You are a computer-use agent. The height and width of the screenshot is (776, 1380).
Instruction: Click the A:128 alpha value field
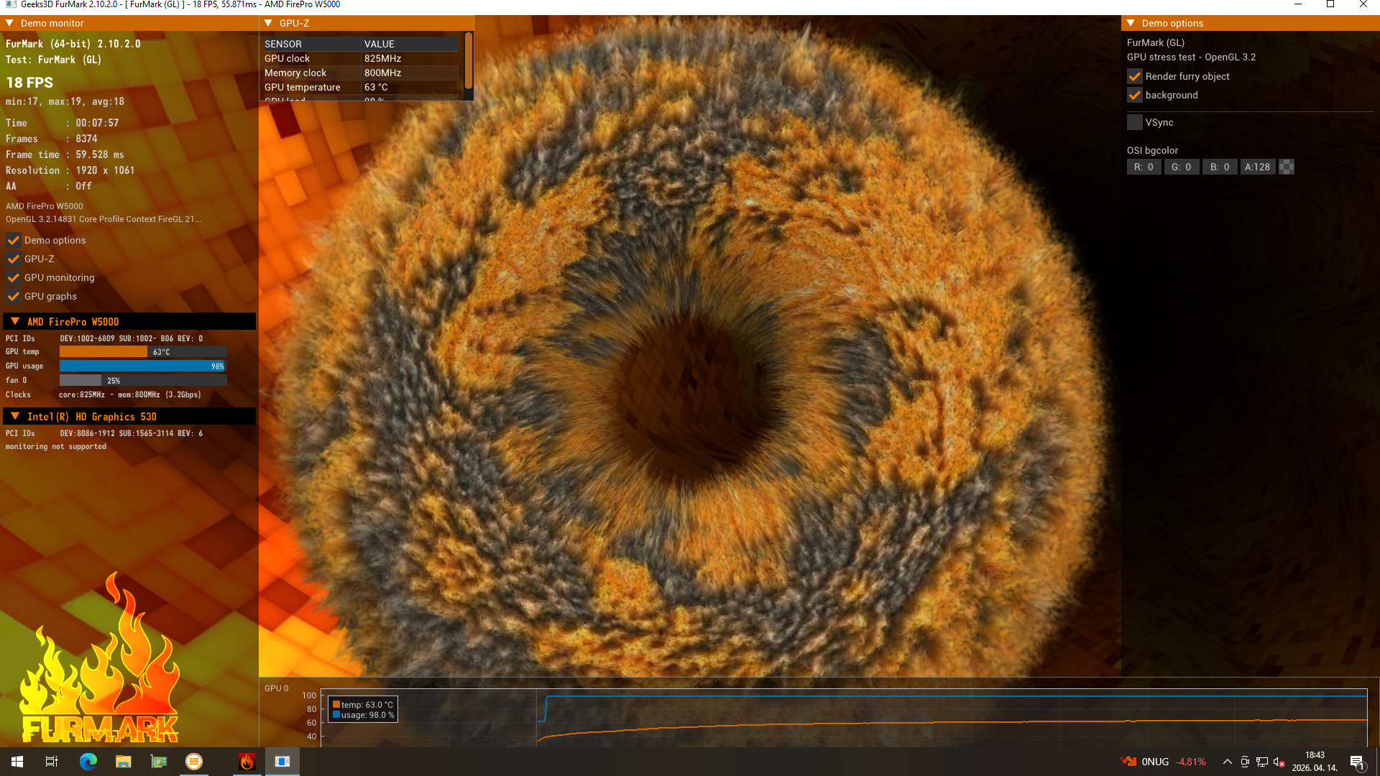pyautogui.click(x=1257, y=167)
